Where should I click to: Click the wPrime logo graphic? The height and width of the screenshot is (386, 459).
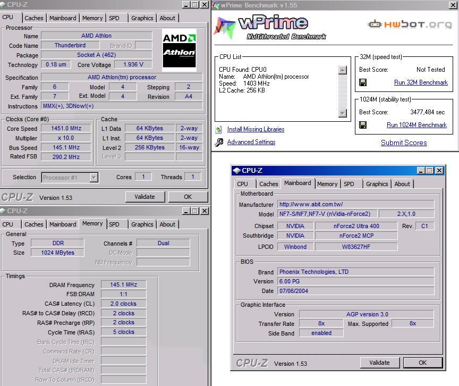tap(269, 28)
